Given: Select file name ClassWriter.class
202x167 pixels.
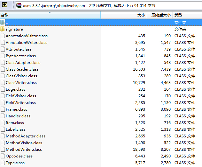Looking at the screenshot, I should (21, 82).
